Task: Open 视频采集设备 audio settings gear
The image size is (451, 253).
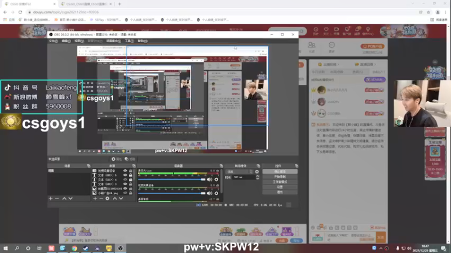Action: 216,193
